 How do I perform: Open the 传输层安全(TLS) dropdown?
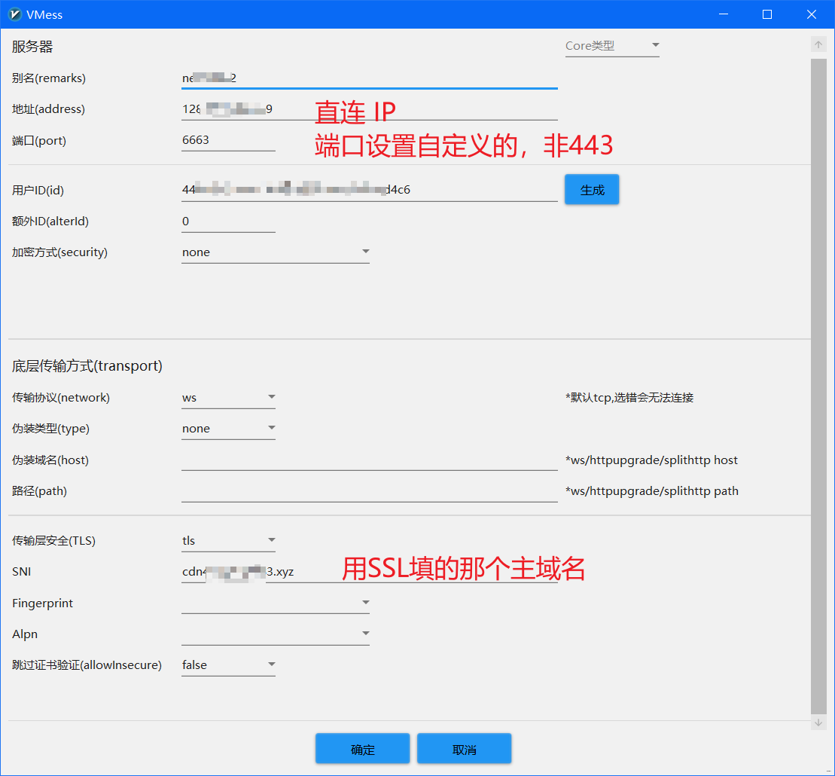(228, 541)
